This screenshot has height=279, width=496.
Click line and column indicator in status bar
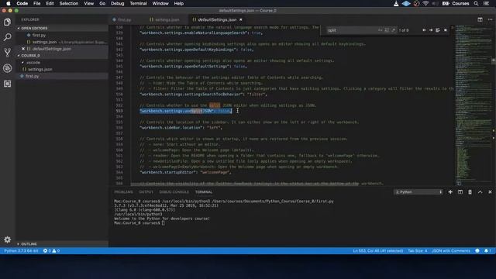pyautogui.click(x=377, y=251)
